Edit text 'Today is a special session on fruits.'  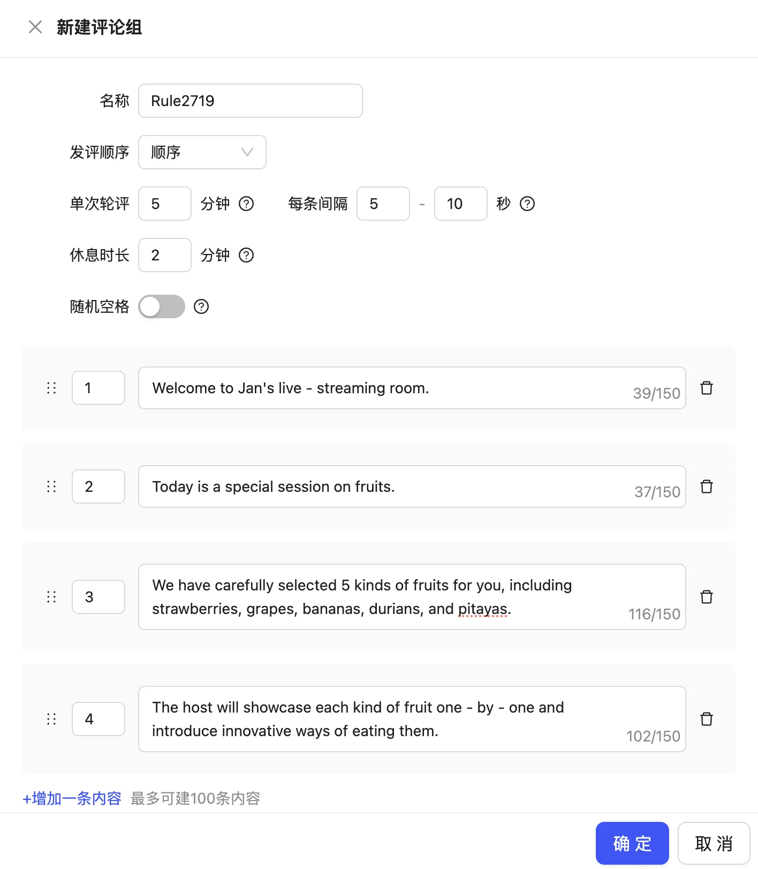(412, 486)
